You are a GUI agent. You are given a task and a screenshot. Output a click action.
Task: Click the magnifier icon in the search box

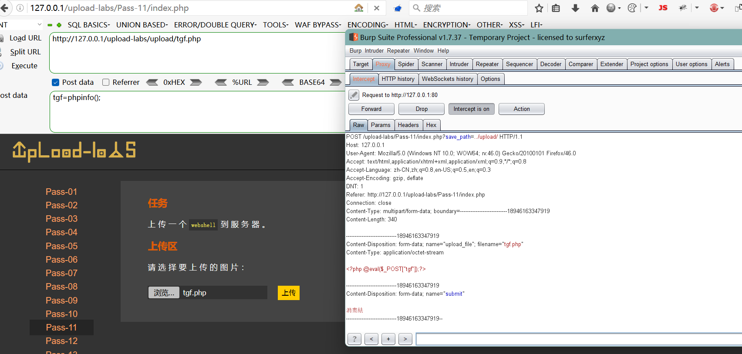pos(416,8)
